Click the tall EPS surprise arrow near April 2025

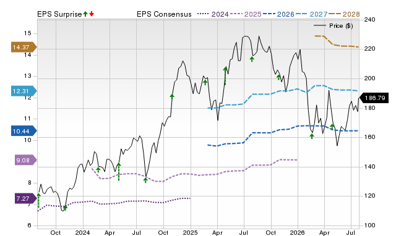[225, 75]
